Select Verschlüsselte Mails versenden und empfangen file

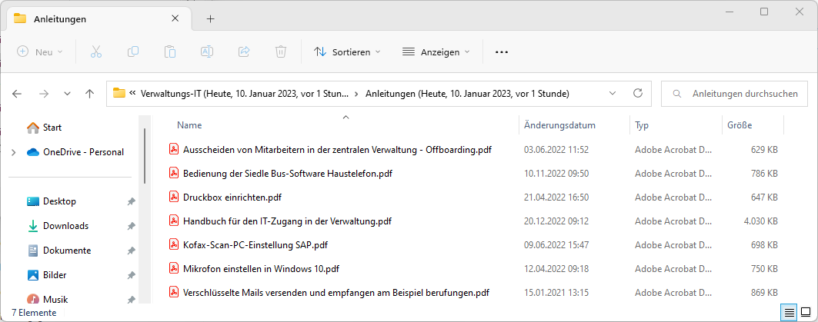click(x=336, y=292)
